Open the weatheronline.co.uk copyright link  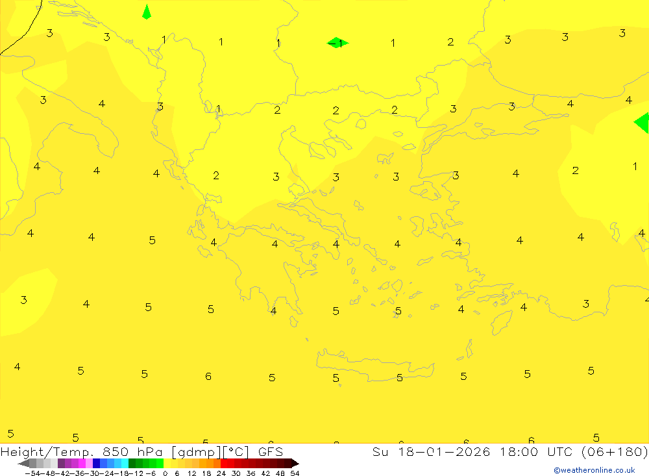click(x=594, y=470)
